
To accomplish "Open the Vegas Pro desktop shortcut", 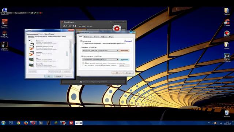I will [x=227, y=58].
